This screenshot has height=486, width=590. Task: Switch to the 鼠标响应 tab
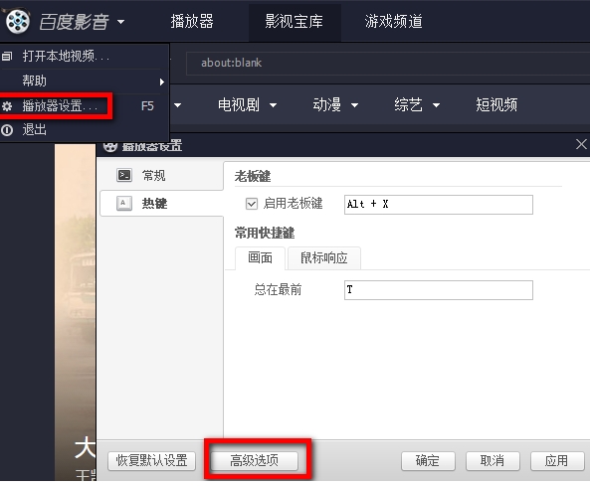tap(324, 258)
